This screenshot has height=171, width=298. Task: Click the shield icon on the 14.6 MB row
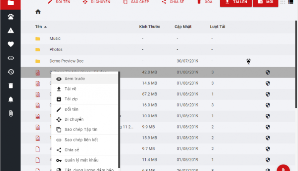pyautogui.click(x=268, y=83)
